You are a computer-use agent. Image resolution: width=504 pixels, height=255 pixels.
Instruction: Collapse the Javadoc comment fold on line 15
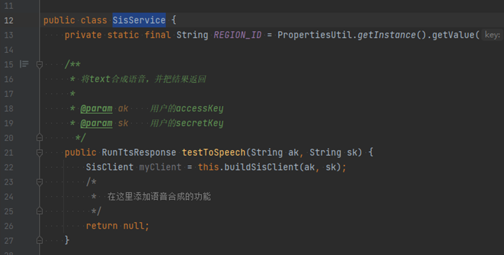(40, 64)
